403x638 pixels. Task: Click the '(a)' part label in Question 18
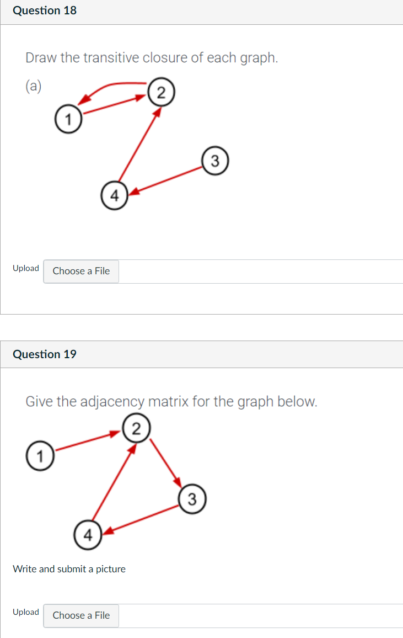pos(33,87)
